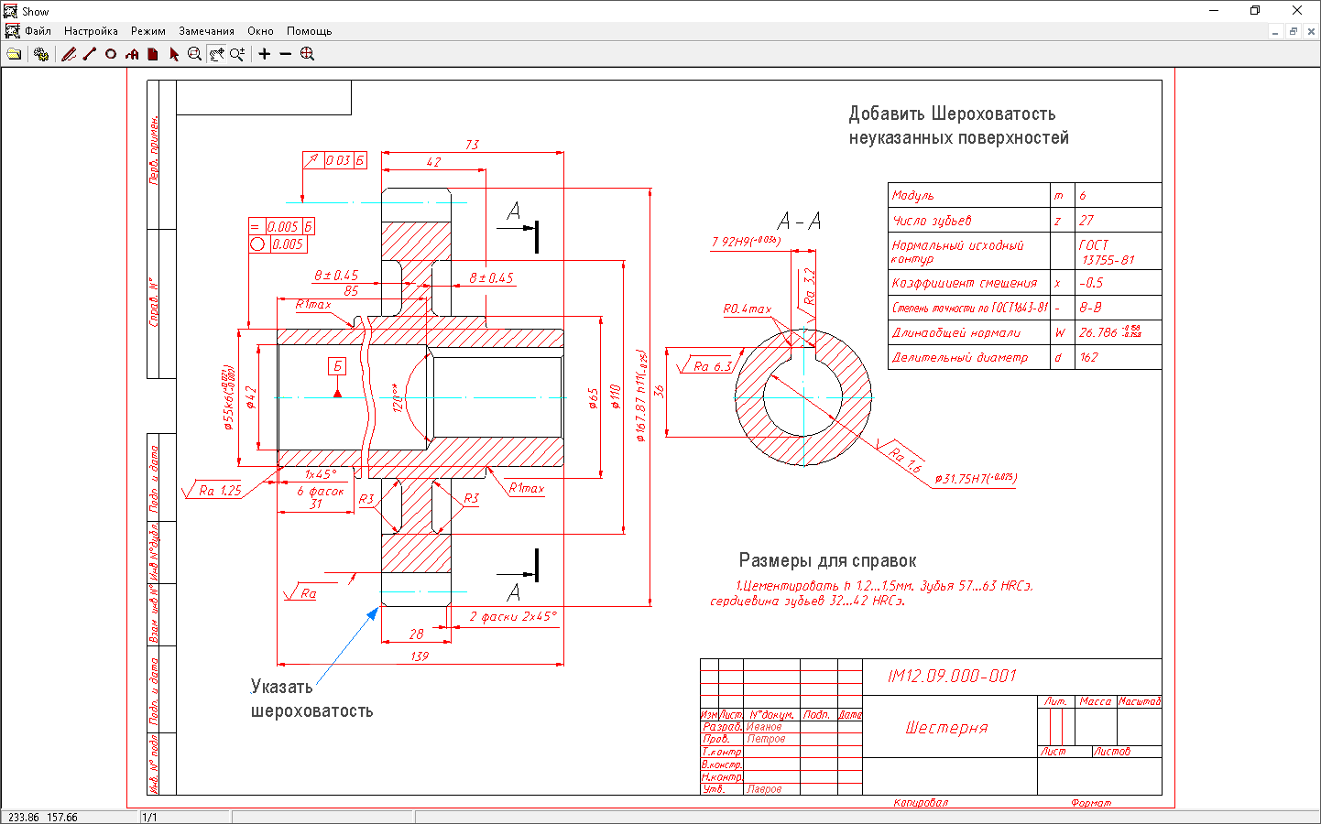Screen dimensions: 1321x824
Task: Select the line drawing tool
Action: pyautogui.click(x=90, y=54)
